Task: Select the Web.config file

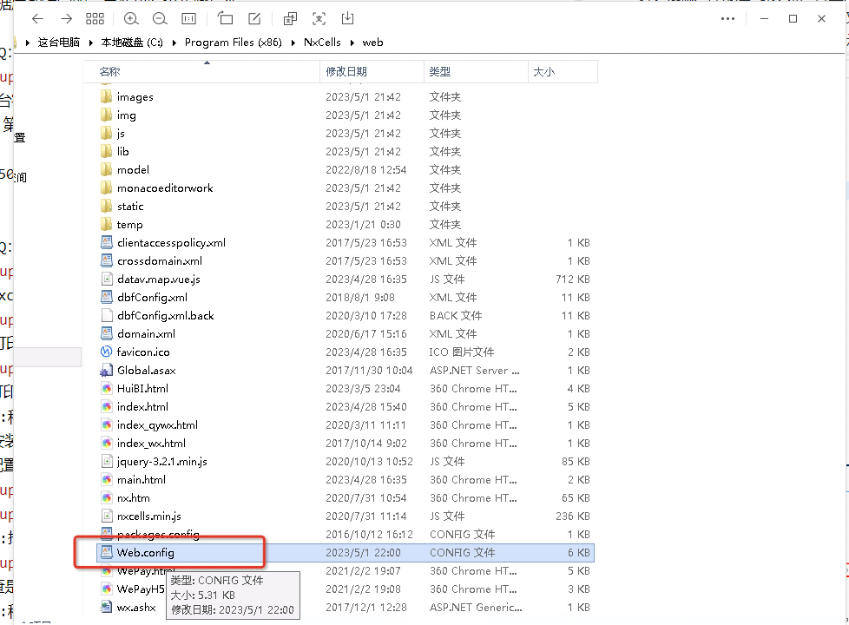Action: point(146,552)
